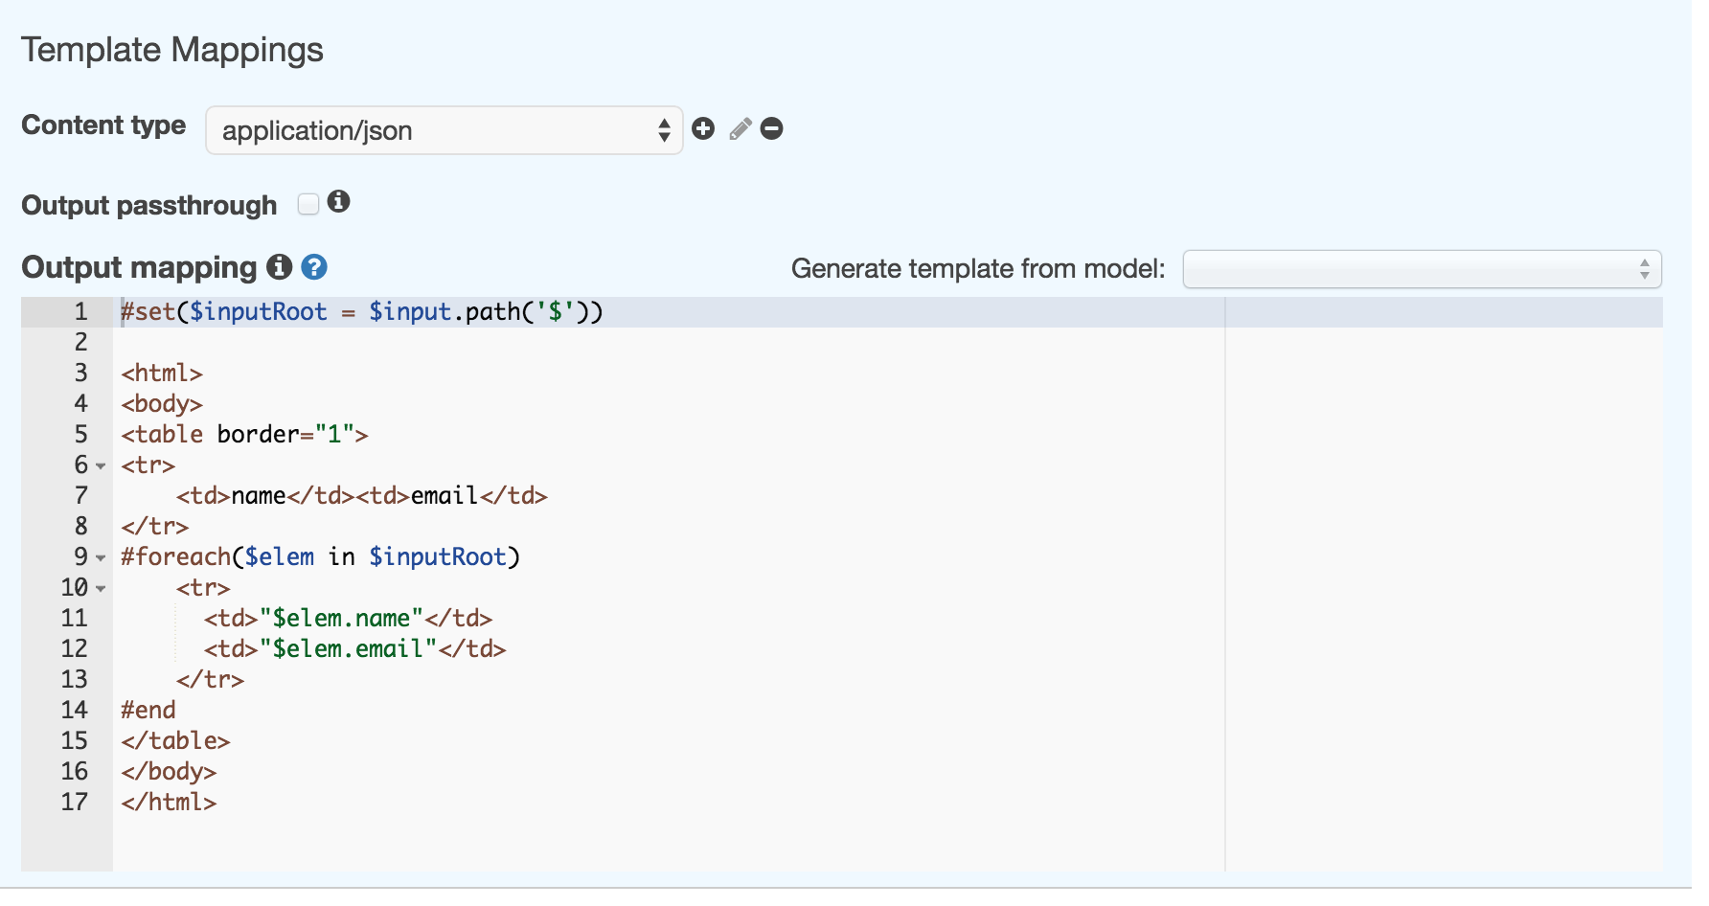Click the closing </html> tag line
This screenshot has height=906, width=1709.
pyautogui.click(x=169, y=803)
